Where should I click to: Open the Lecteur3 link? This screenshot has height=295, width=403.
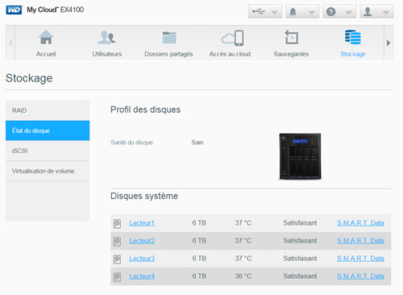click(142, 259)
